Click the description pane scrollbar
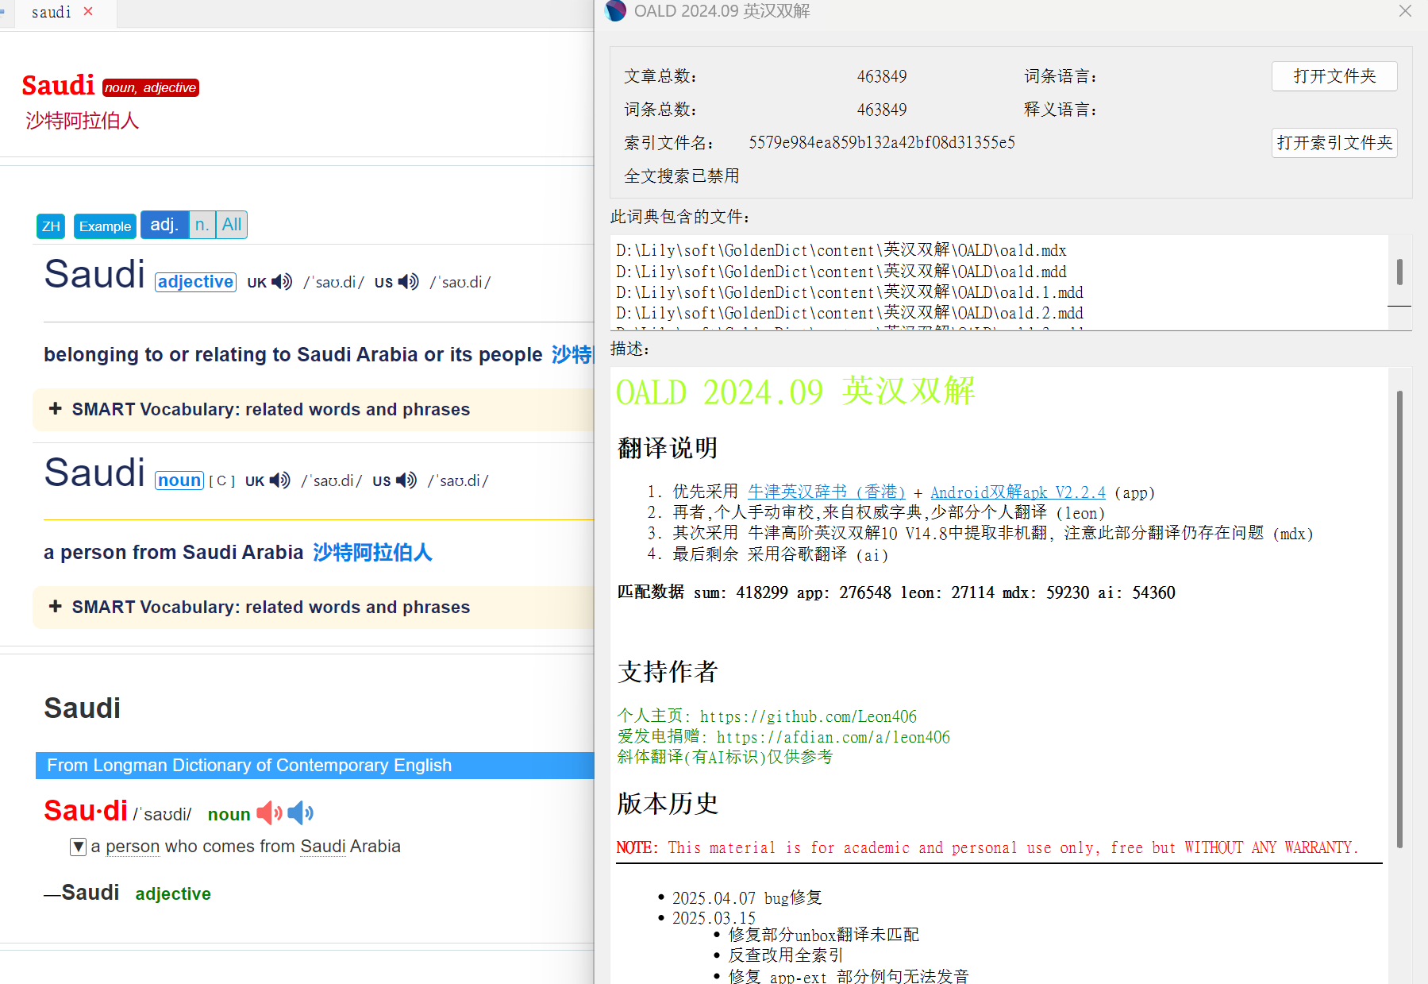1428x984 pixels. [x=1399, y=619]
